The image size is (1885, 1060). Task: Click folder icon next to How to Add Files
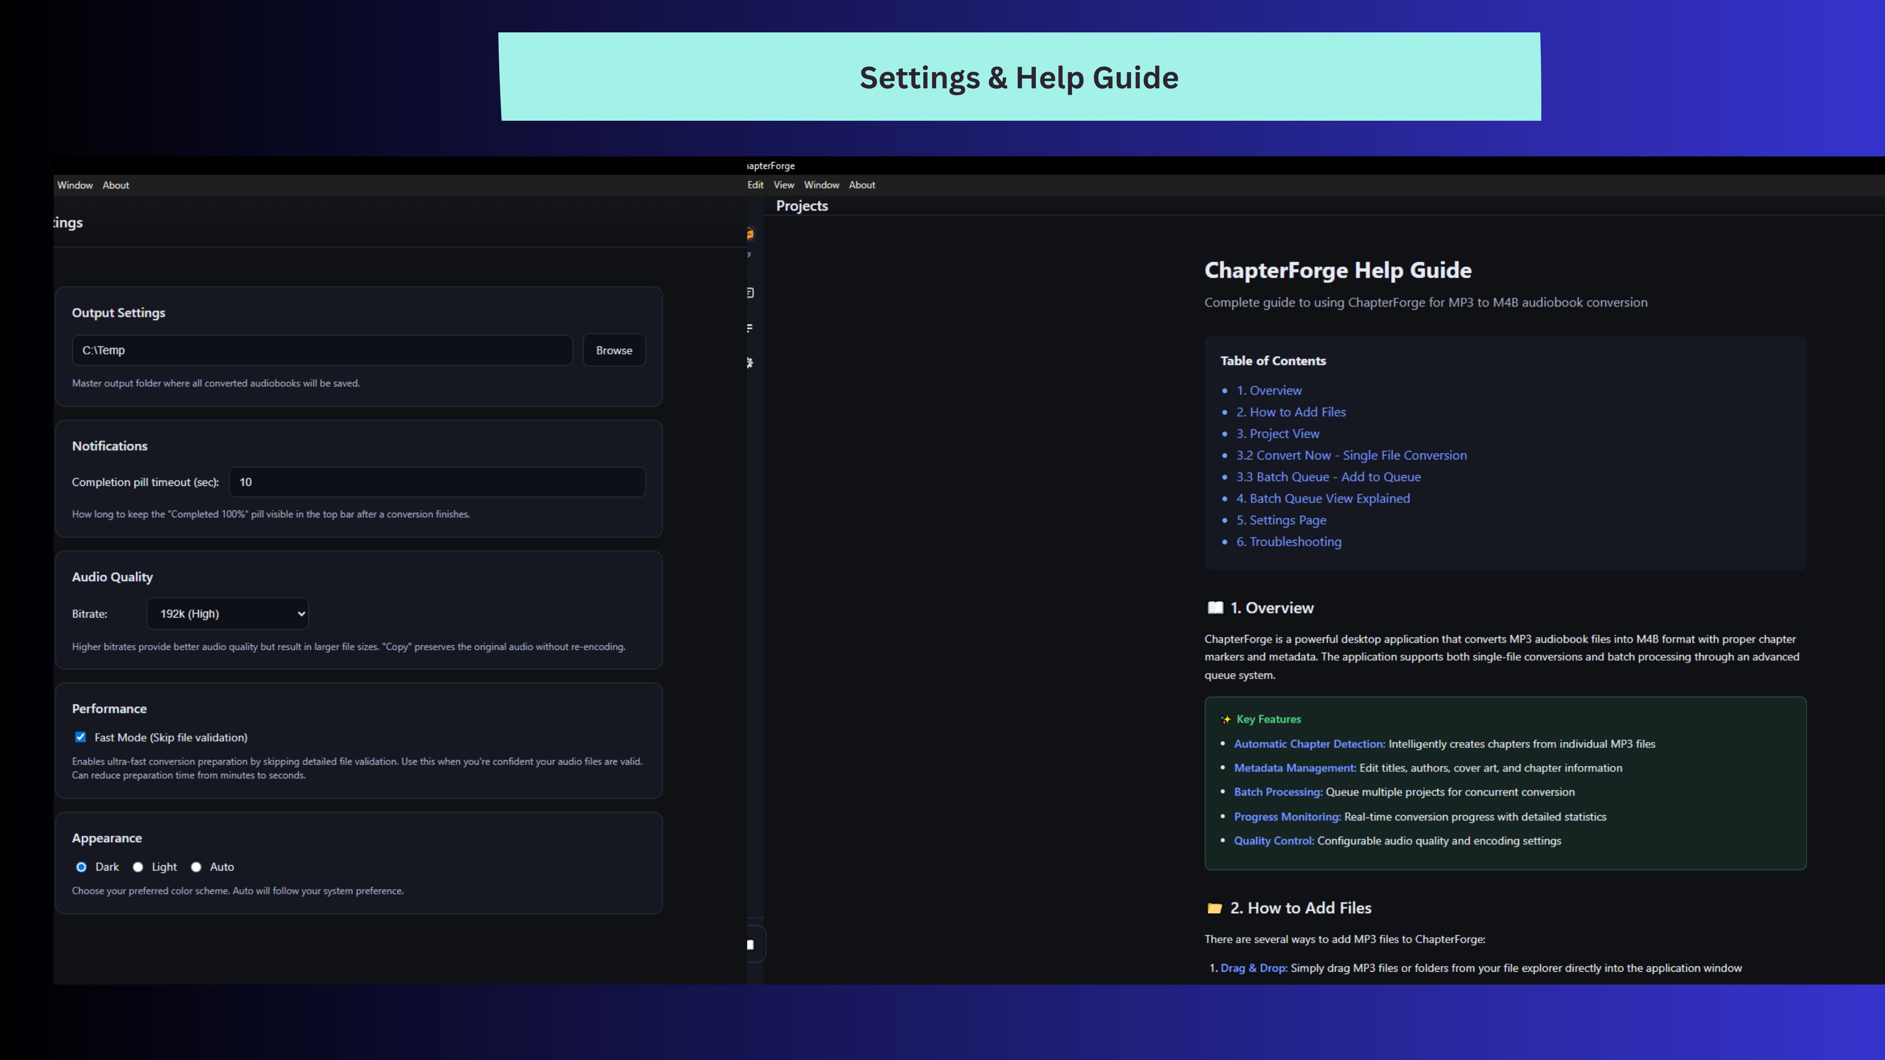(x=1215, y=907)
